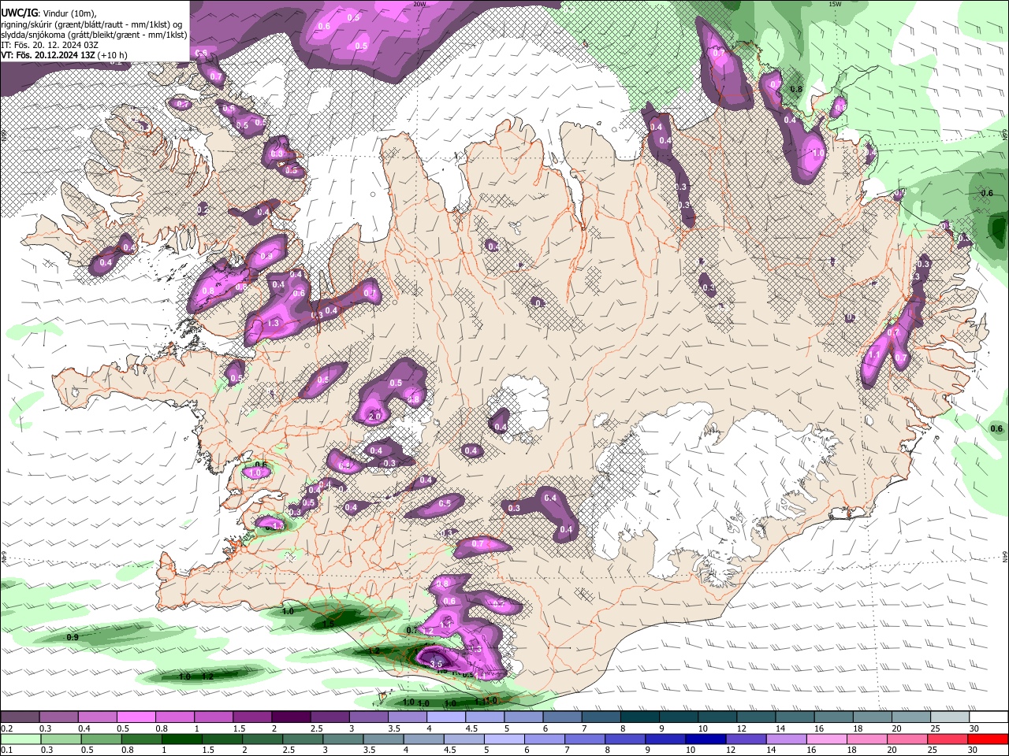This screenshot has height=756, width=1009.
Task: Click the light grey swatch at snow value 25
Action: pyautogui.click(x=950, y=717)
